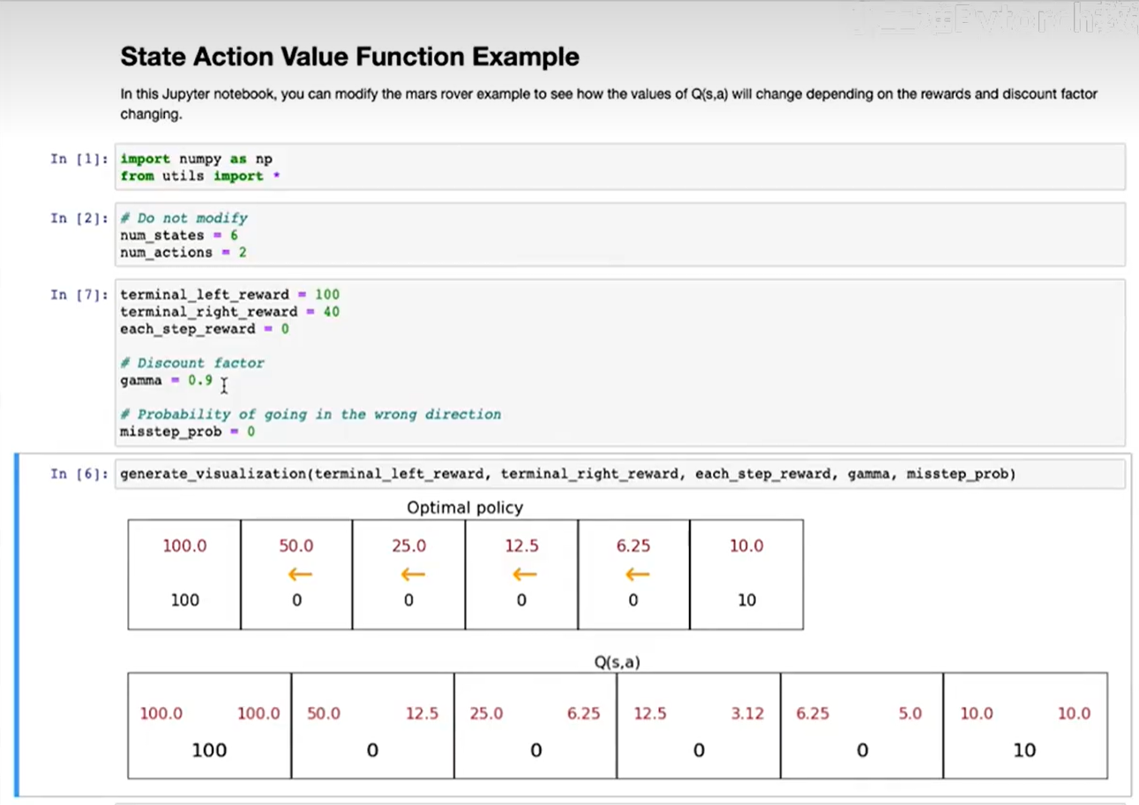Click the each_step_reward = 0 line
This screenshot has width=1139, height=805.
205,328
